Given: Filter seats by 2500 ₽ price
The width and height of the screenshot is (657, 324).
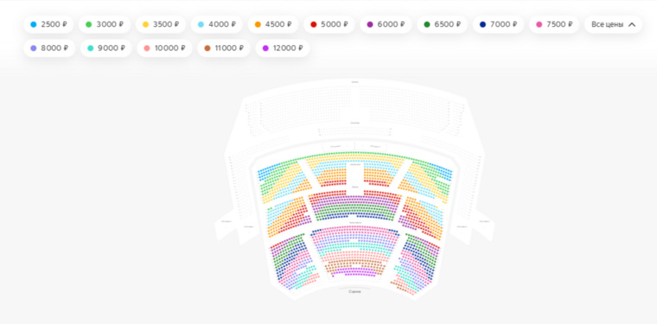Looking at the screenshot, I should click(48, 25).
